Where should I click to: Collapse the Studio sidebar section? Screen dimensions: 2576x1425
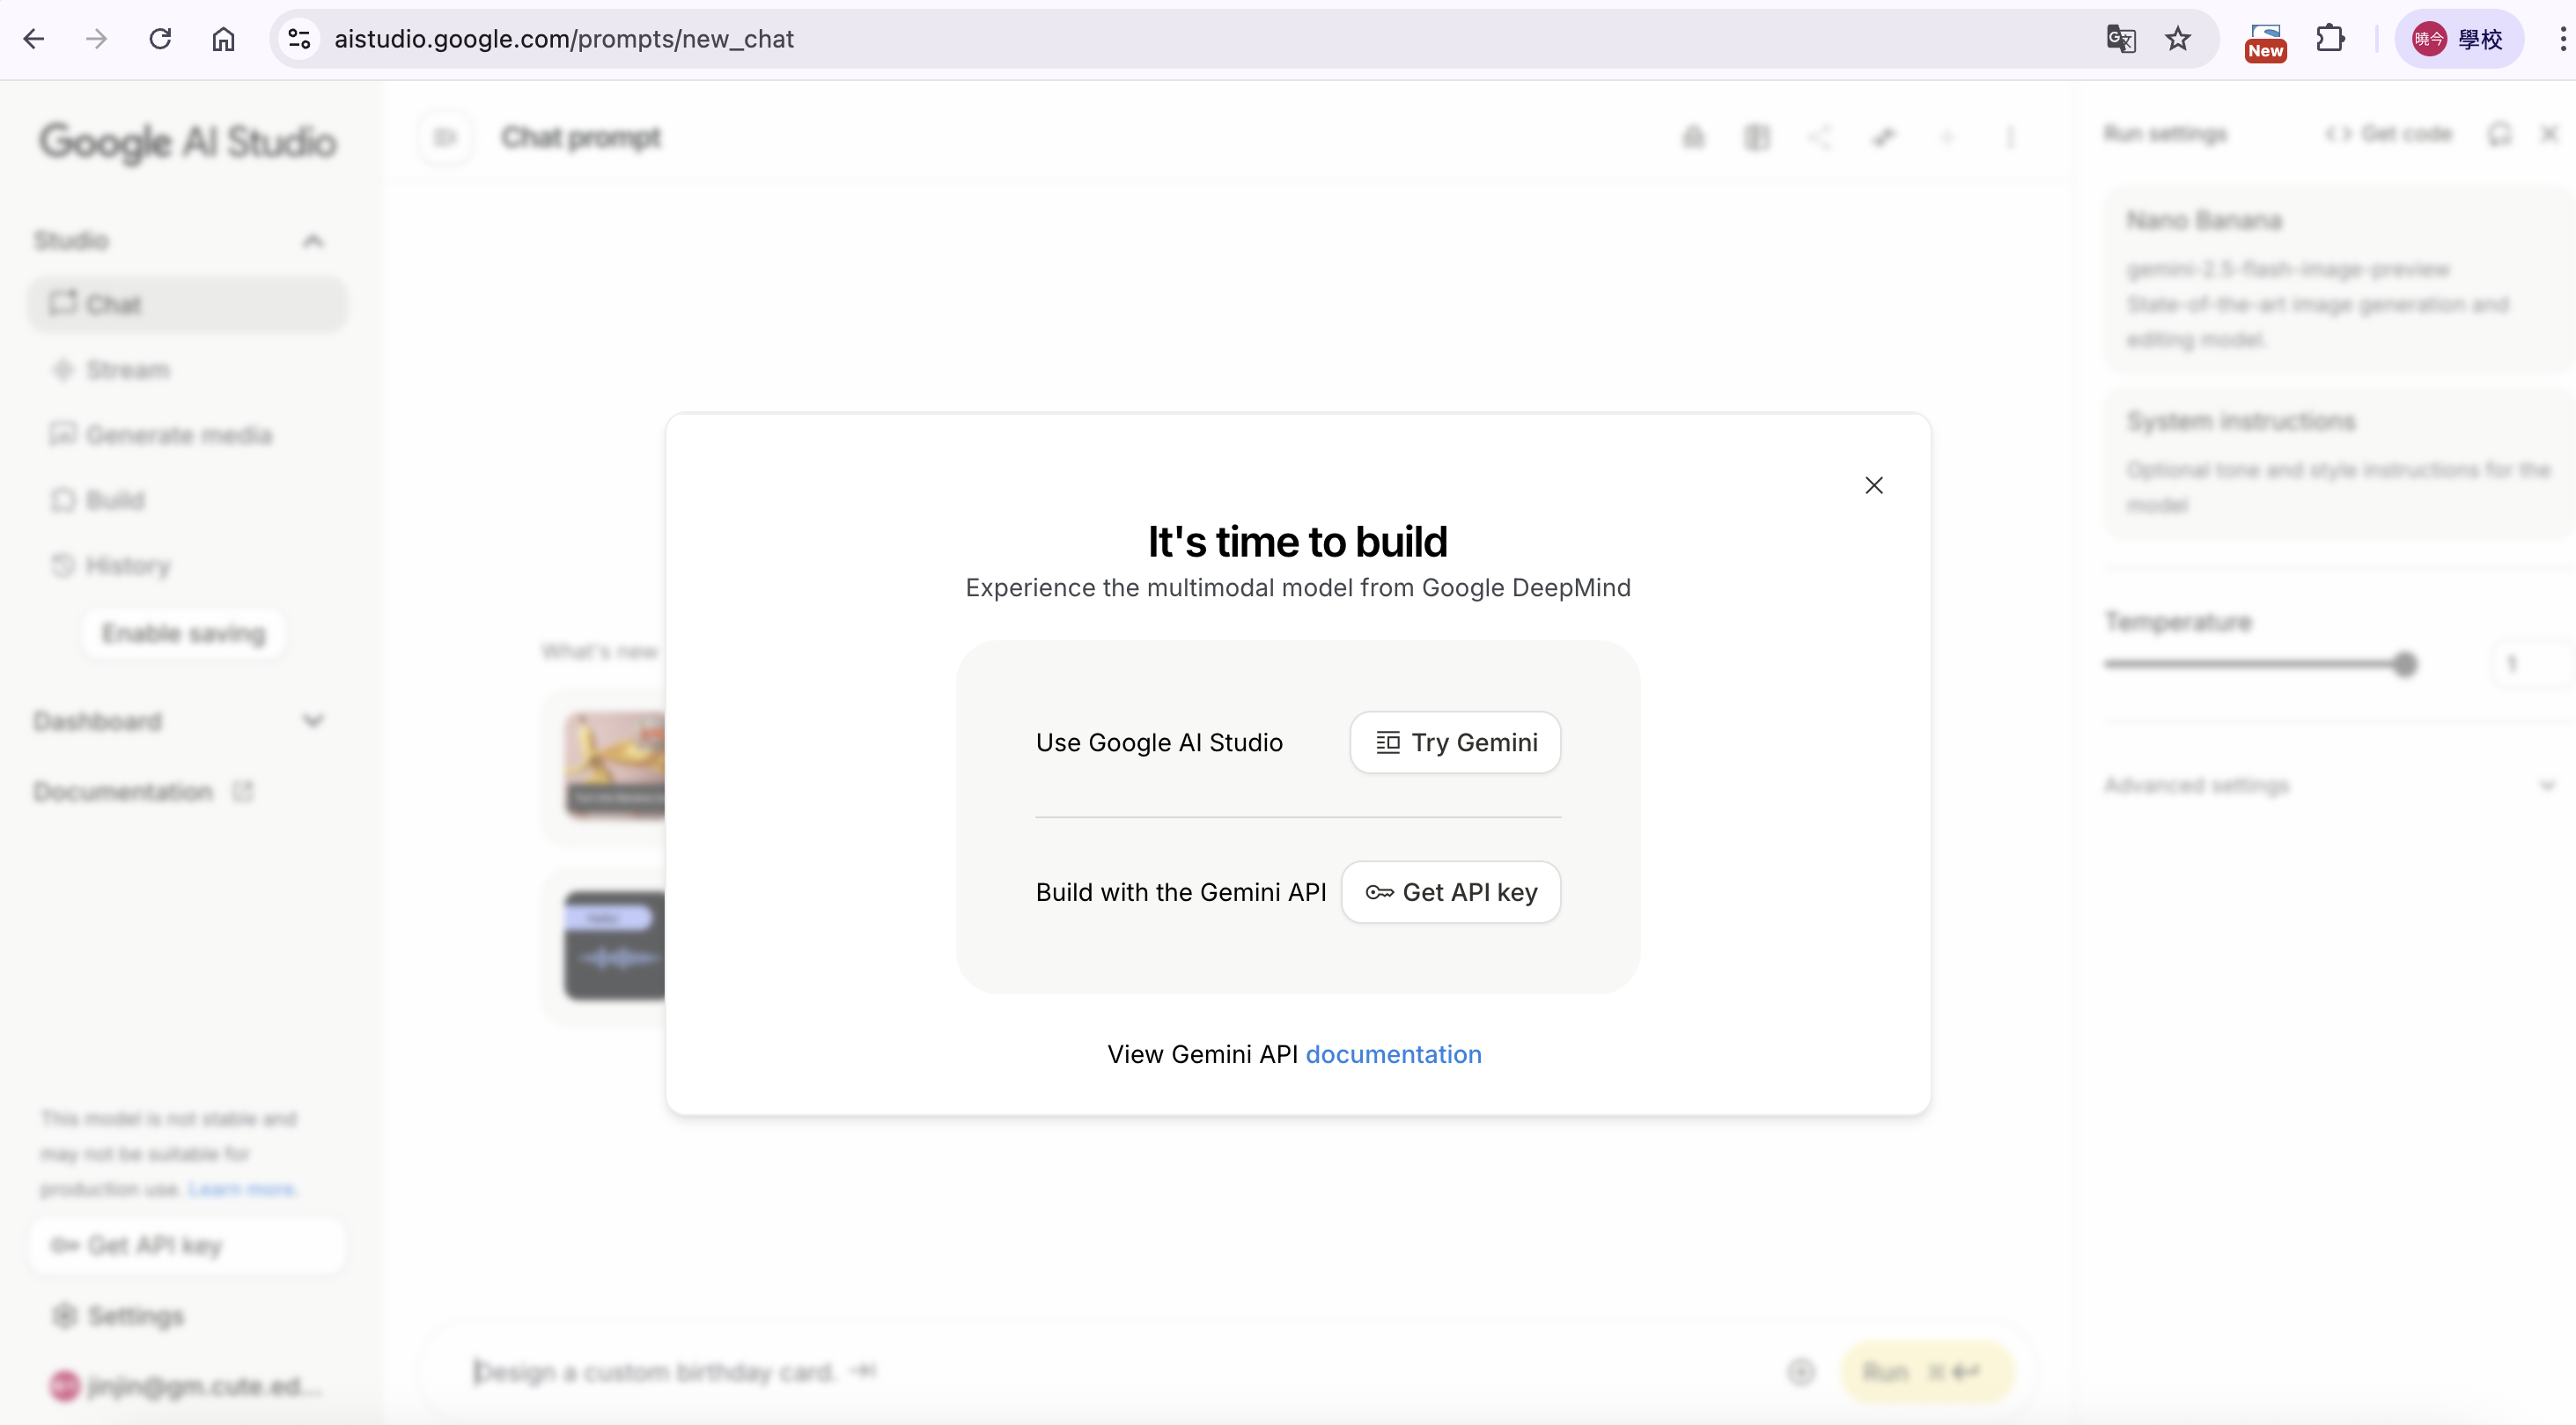pyautogui.click(x=313, y=241)
